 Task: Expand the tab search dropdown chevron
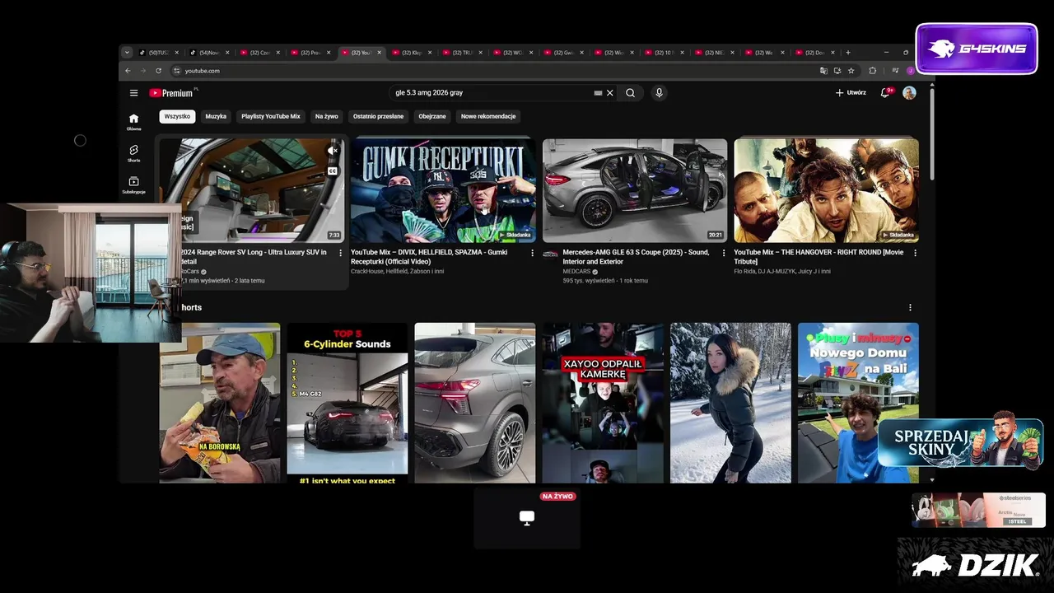click(x=127, y=53)
